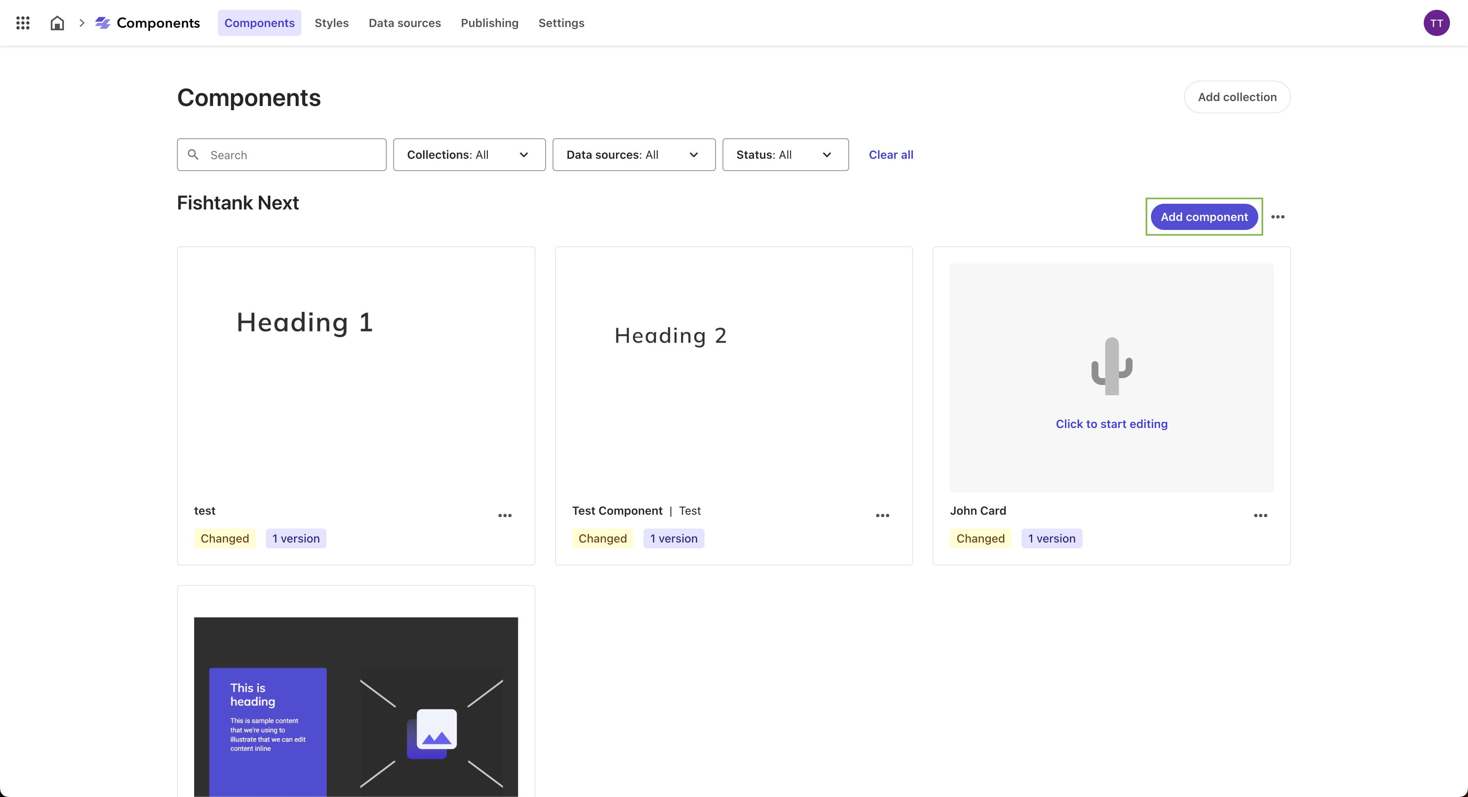Click the Clear all filters link
The height and width of the screenshot is (797, 1468).
(891, 154)
